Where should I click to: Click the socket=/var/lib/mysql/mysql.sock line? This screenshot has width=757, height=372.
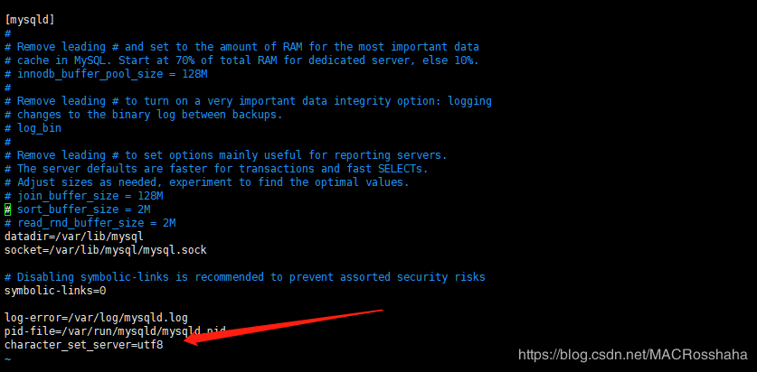(105, 250)
